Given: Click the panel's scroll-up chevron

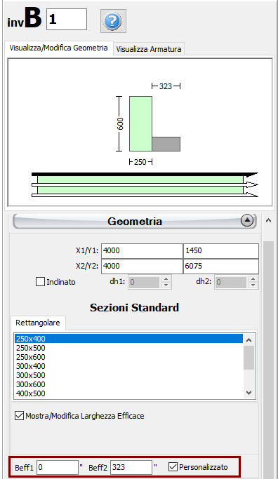Looking at the screenshot, I should pos(268,220).
